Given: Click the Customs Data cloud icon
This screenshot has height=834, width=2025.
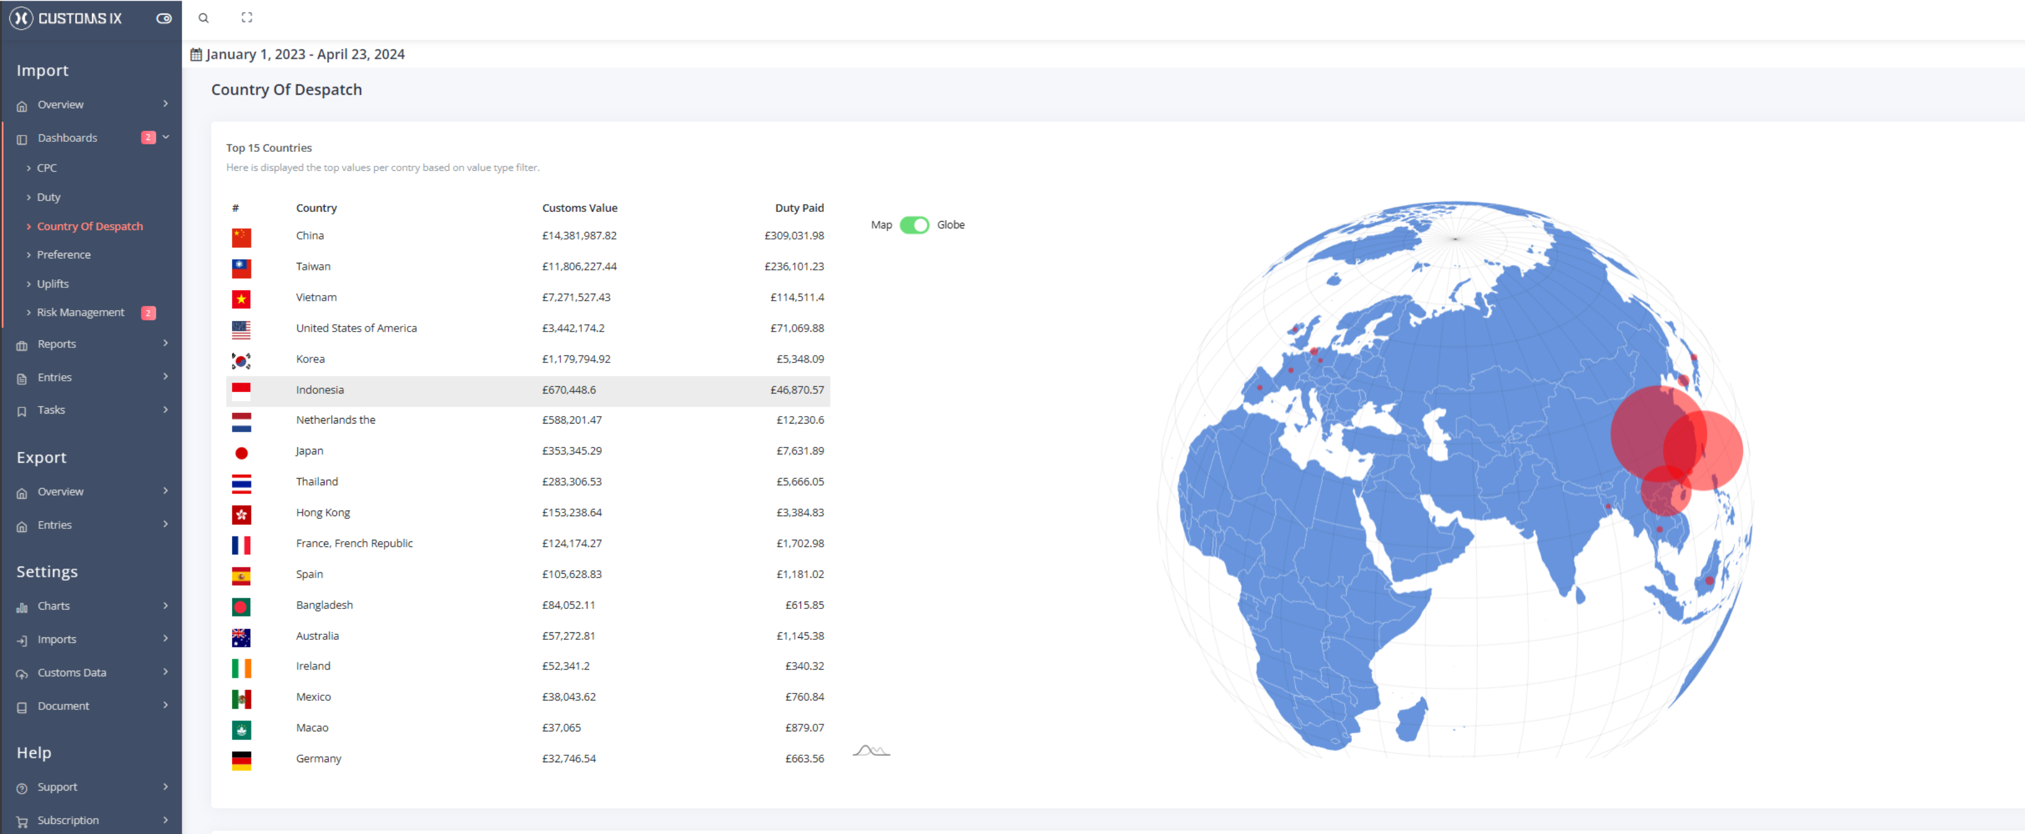Looking at the screenshot, I should (x=22, y=674).
